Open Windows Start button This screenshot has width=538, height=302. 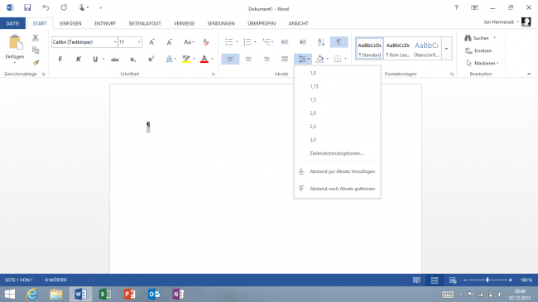pyautogui.click(x=10, y=295)
